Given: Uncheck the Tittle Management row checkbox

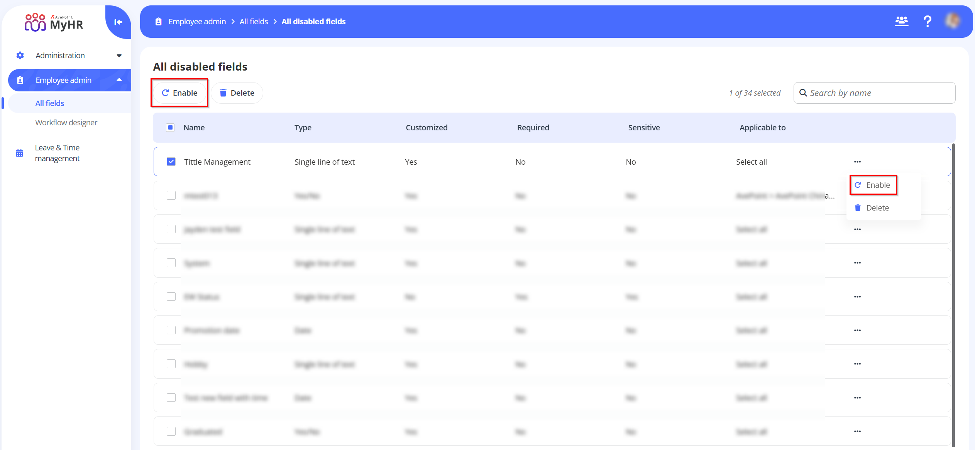Looking at the screenshot, I should pyautogui.click(x=171, y=162).
